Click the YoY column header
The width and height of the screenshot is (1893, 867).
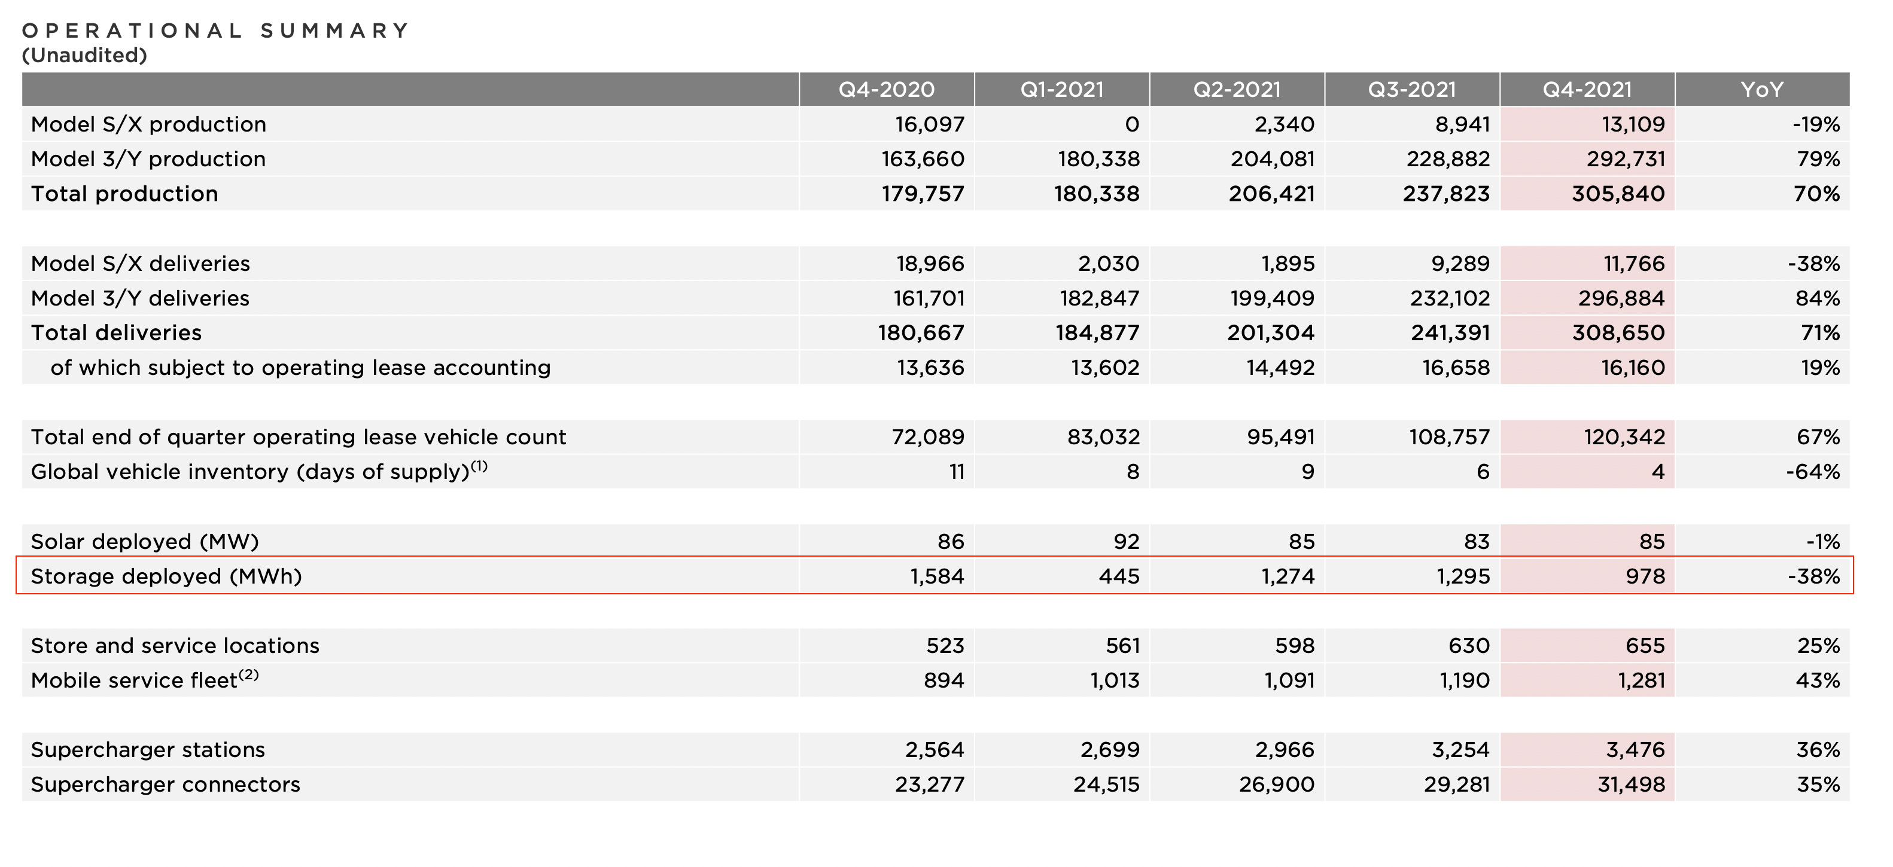coord(1761,90)
